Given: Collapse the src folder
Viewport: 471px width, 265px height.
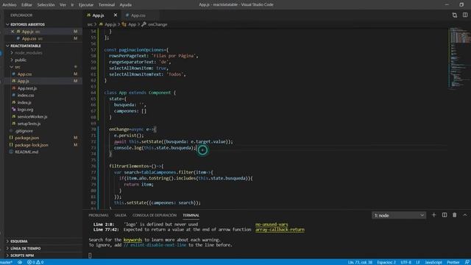Looking at the screenshot, I should pos(18,67).
